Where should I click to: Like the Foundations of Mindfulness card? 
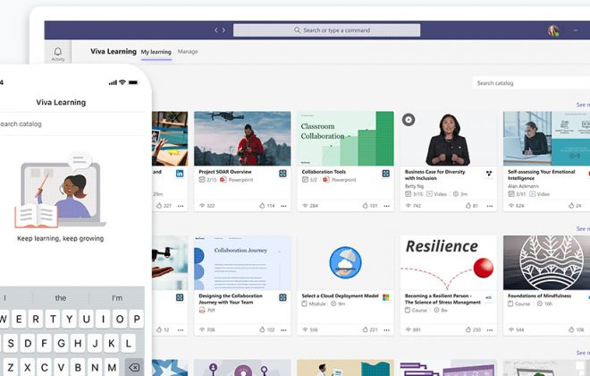571,329
